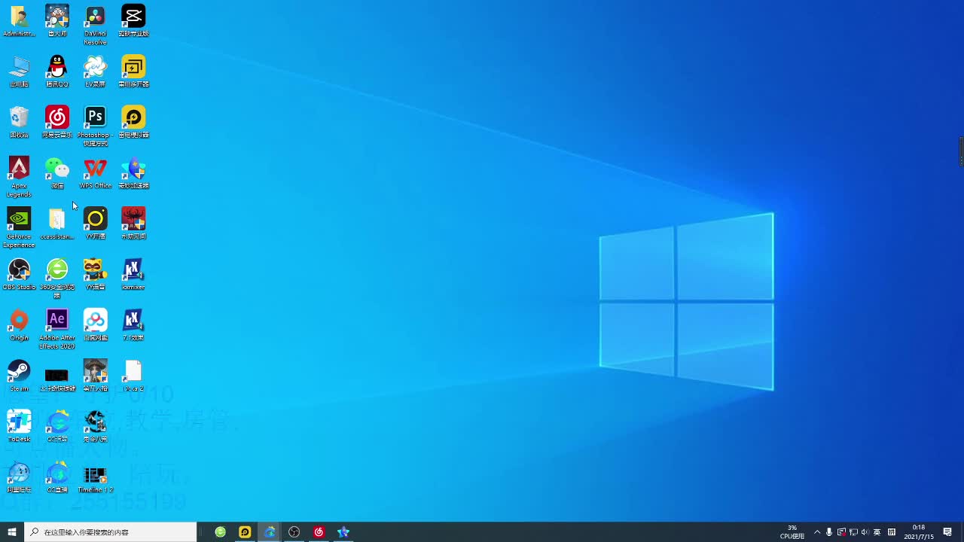The width and height of the screenshot is (964, 542).
Task: Click the microphone icon in system tray
Action: click(829, 532)
